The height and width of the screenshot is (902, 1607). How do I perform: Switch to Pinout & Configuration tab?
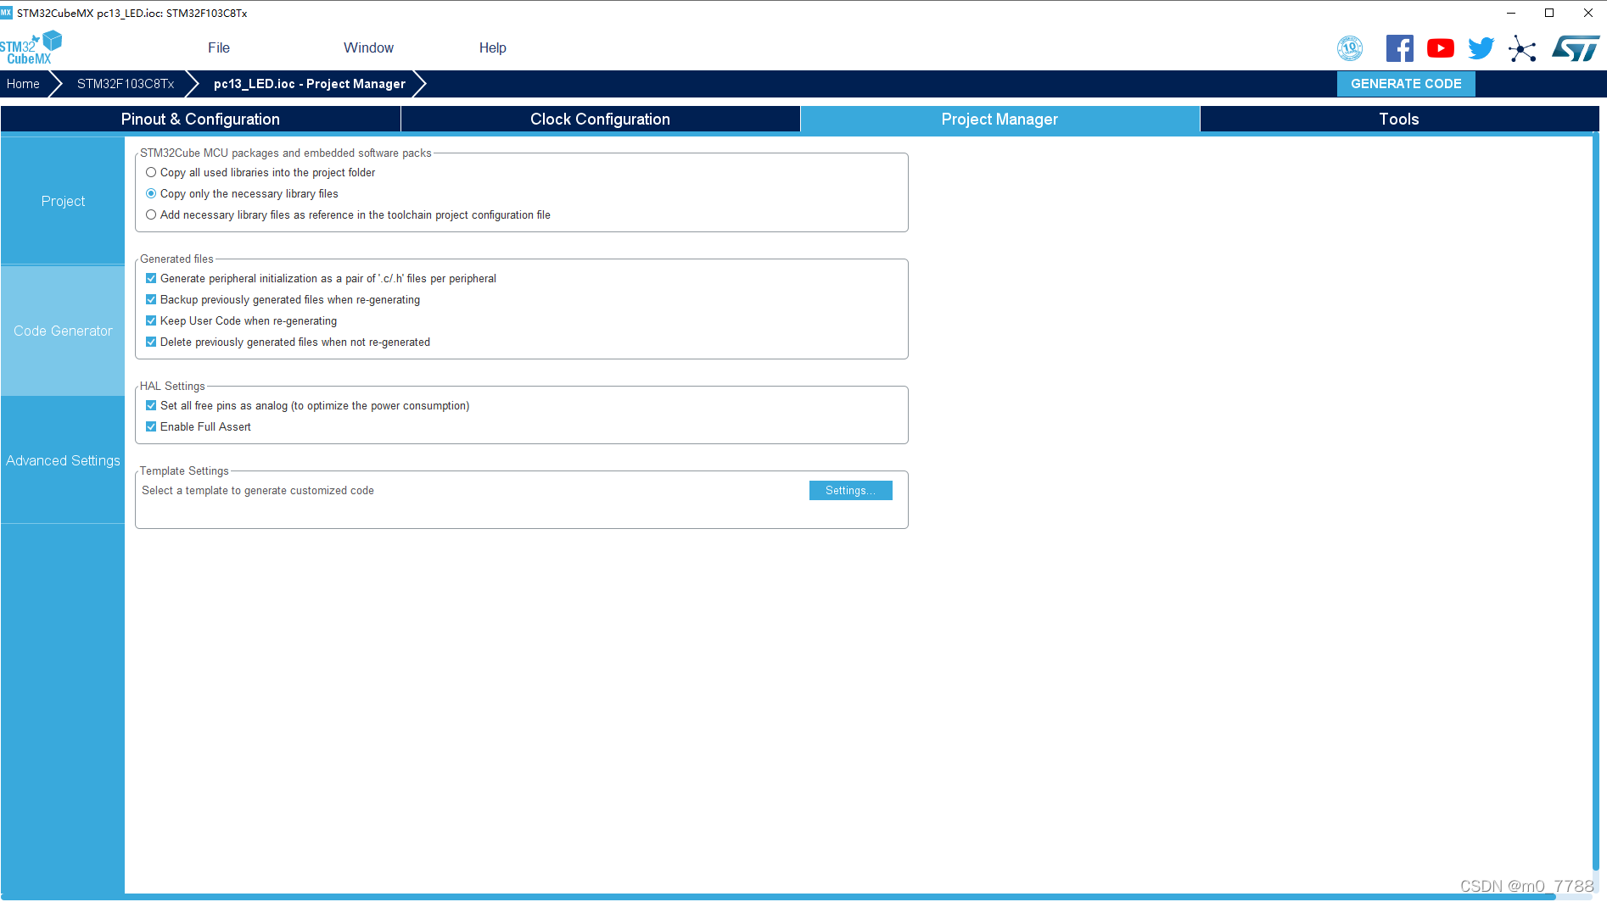pos(200,119)
